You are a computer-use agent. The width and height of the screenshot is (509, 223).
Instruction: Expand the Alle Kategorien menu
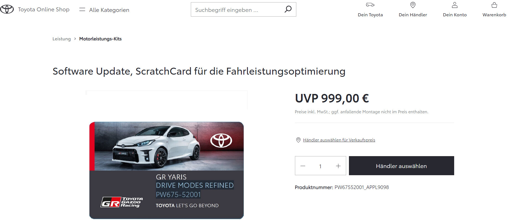(109, 10)
